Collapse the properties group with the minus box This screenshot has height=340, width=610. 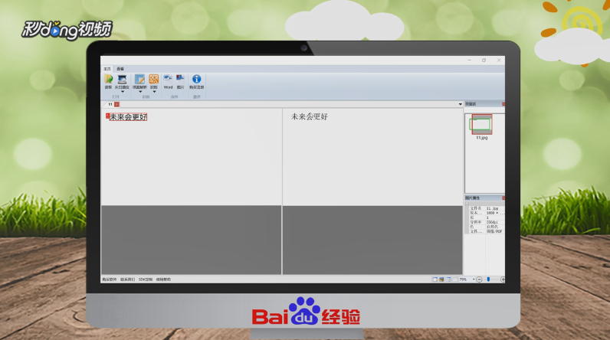[x=467, y=204]
